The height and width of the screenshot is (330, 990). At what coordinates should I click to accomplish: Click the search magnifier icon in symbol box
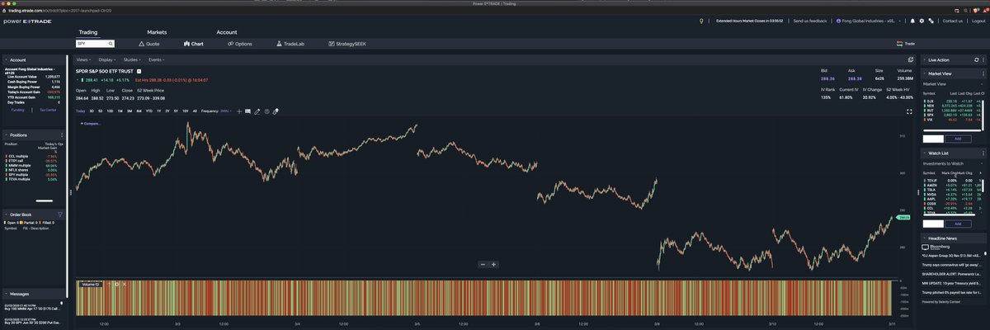pyautogui.click(x=111, y=43)
